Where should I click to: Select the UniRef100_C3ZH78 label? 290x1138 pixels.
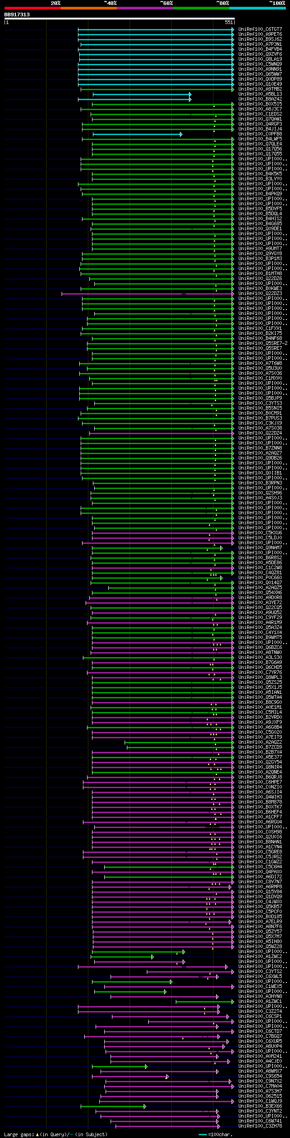260,1126
